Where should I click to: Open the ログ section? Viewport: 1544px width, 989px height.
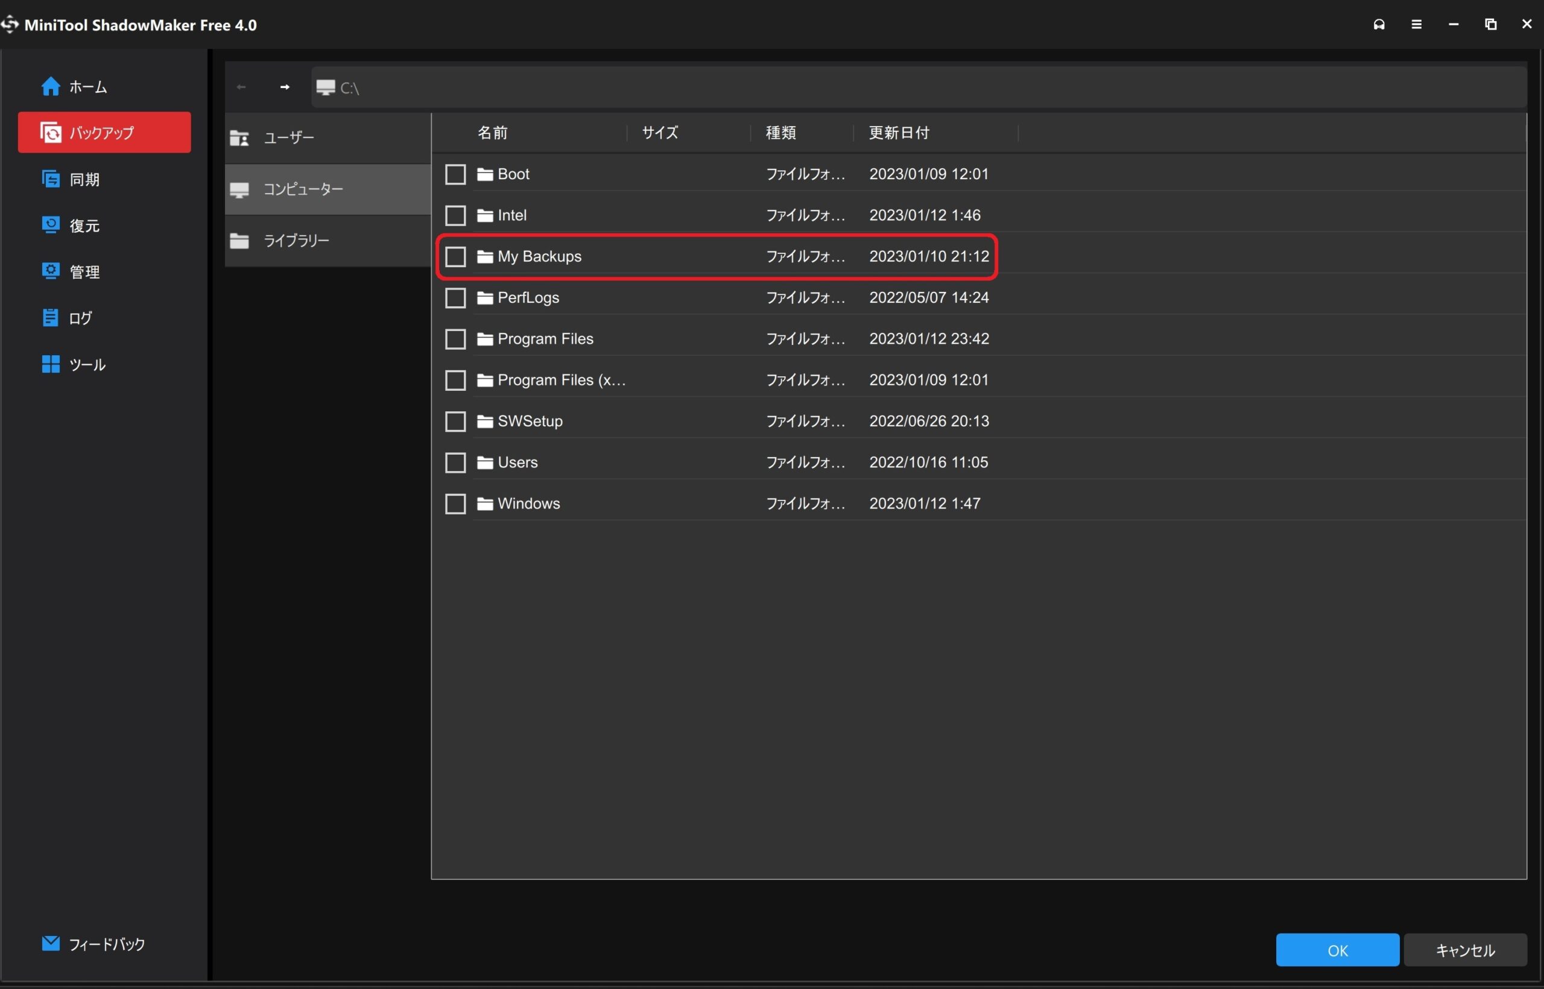pos(67,317)
